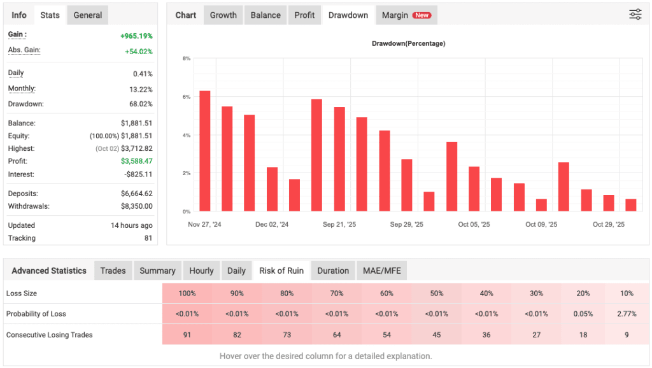This screenshot has width=652, height=368.
Task: Click the -$825.11 interest value
Action: pos(138,174)
